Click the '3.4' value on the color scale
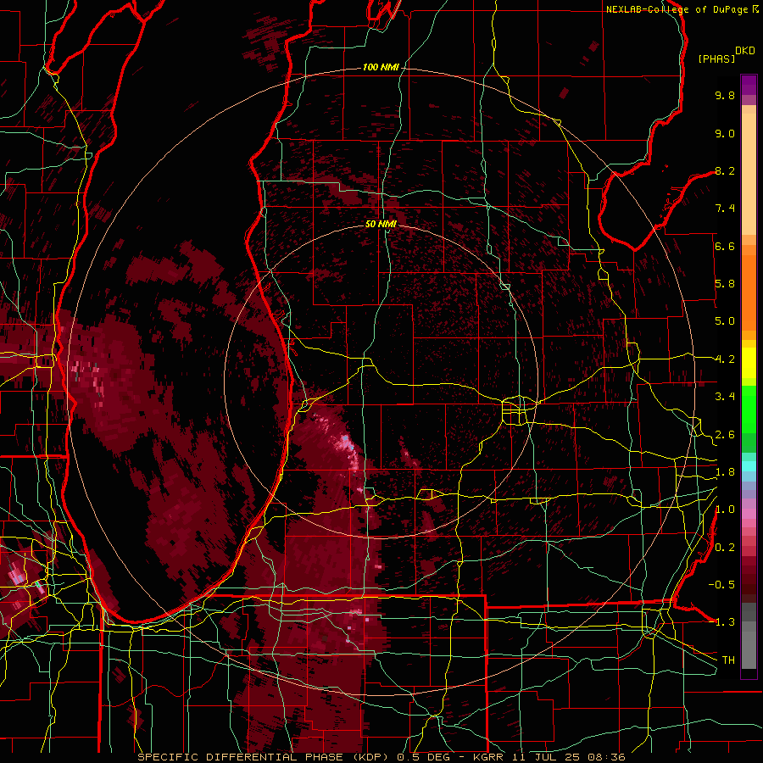This screenshot has height=763, width=763. pos(725,397)
